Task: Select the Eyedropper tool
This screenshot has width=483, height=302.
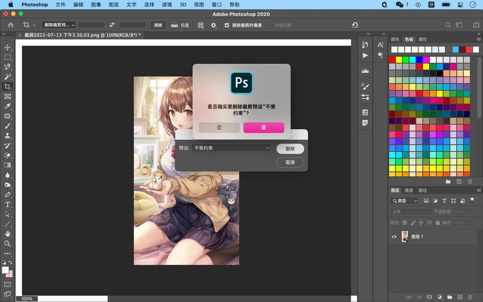Action: (x=7, y=106)
